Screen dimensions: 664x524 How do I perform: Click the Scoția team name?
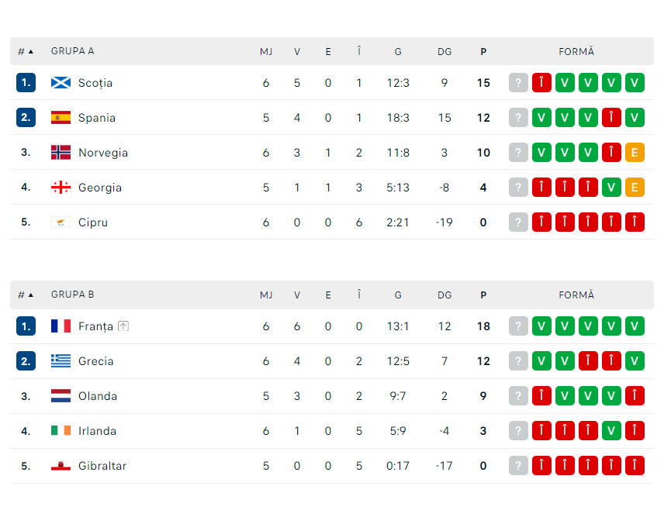coord(94,82)
